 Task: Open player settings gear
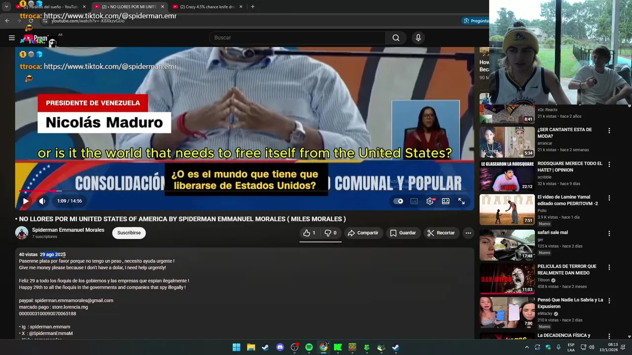430,201
